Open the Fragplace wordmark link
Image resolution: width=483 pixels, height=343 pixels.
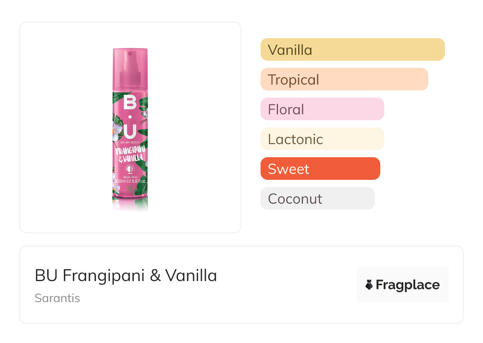point(408,285)
